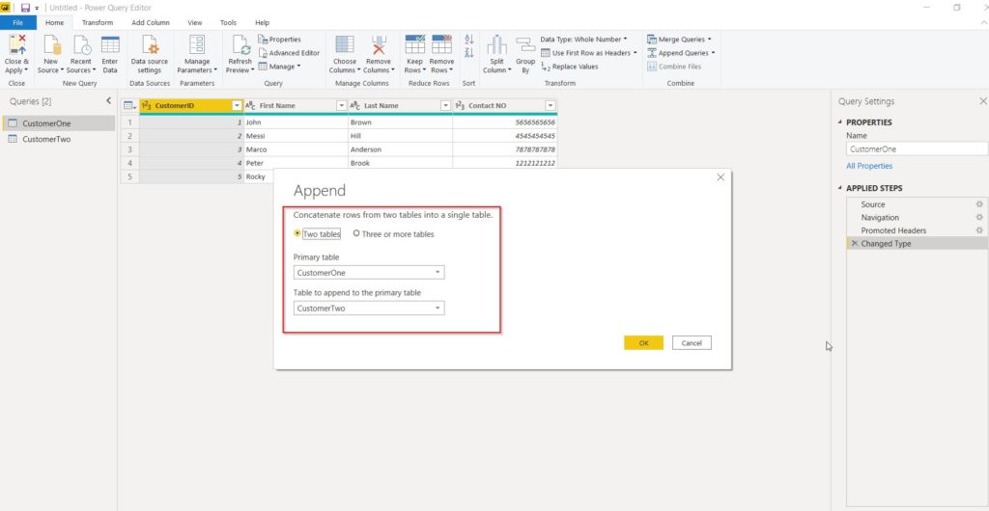The height and width of the screenshot is (511, 989).
Task: Open the Advanced Editor
Action: tap(289, 53)
